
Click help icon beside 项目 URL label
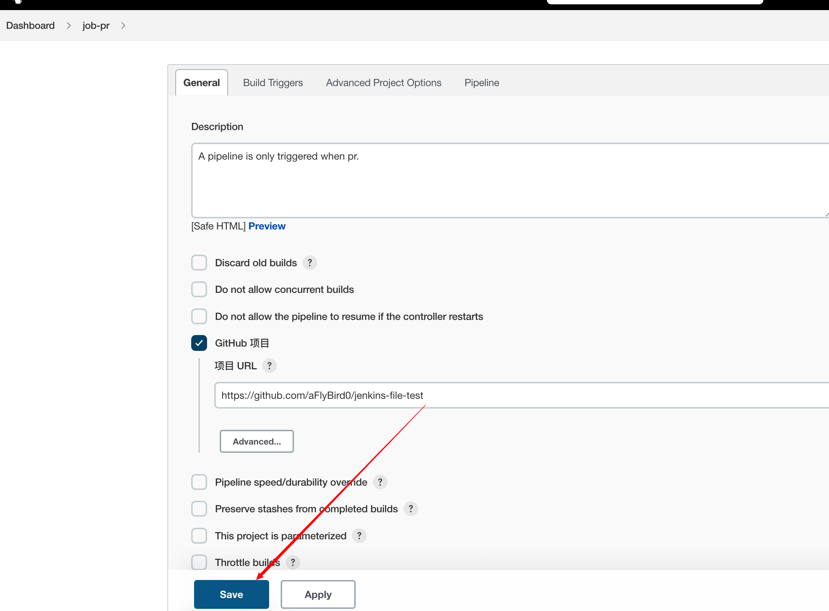pos(269,366)
